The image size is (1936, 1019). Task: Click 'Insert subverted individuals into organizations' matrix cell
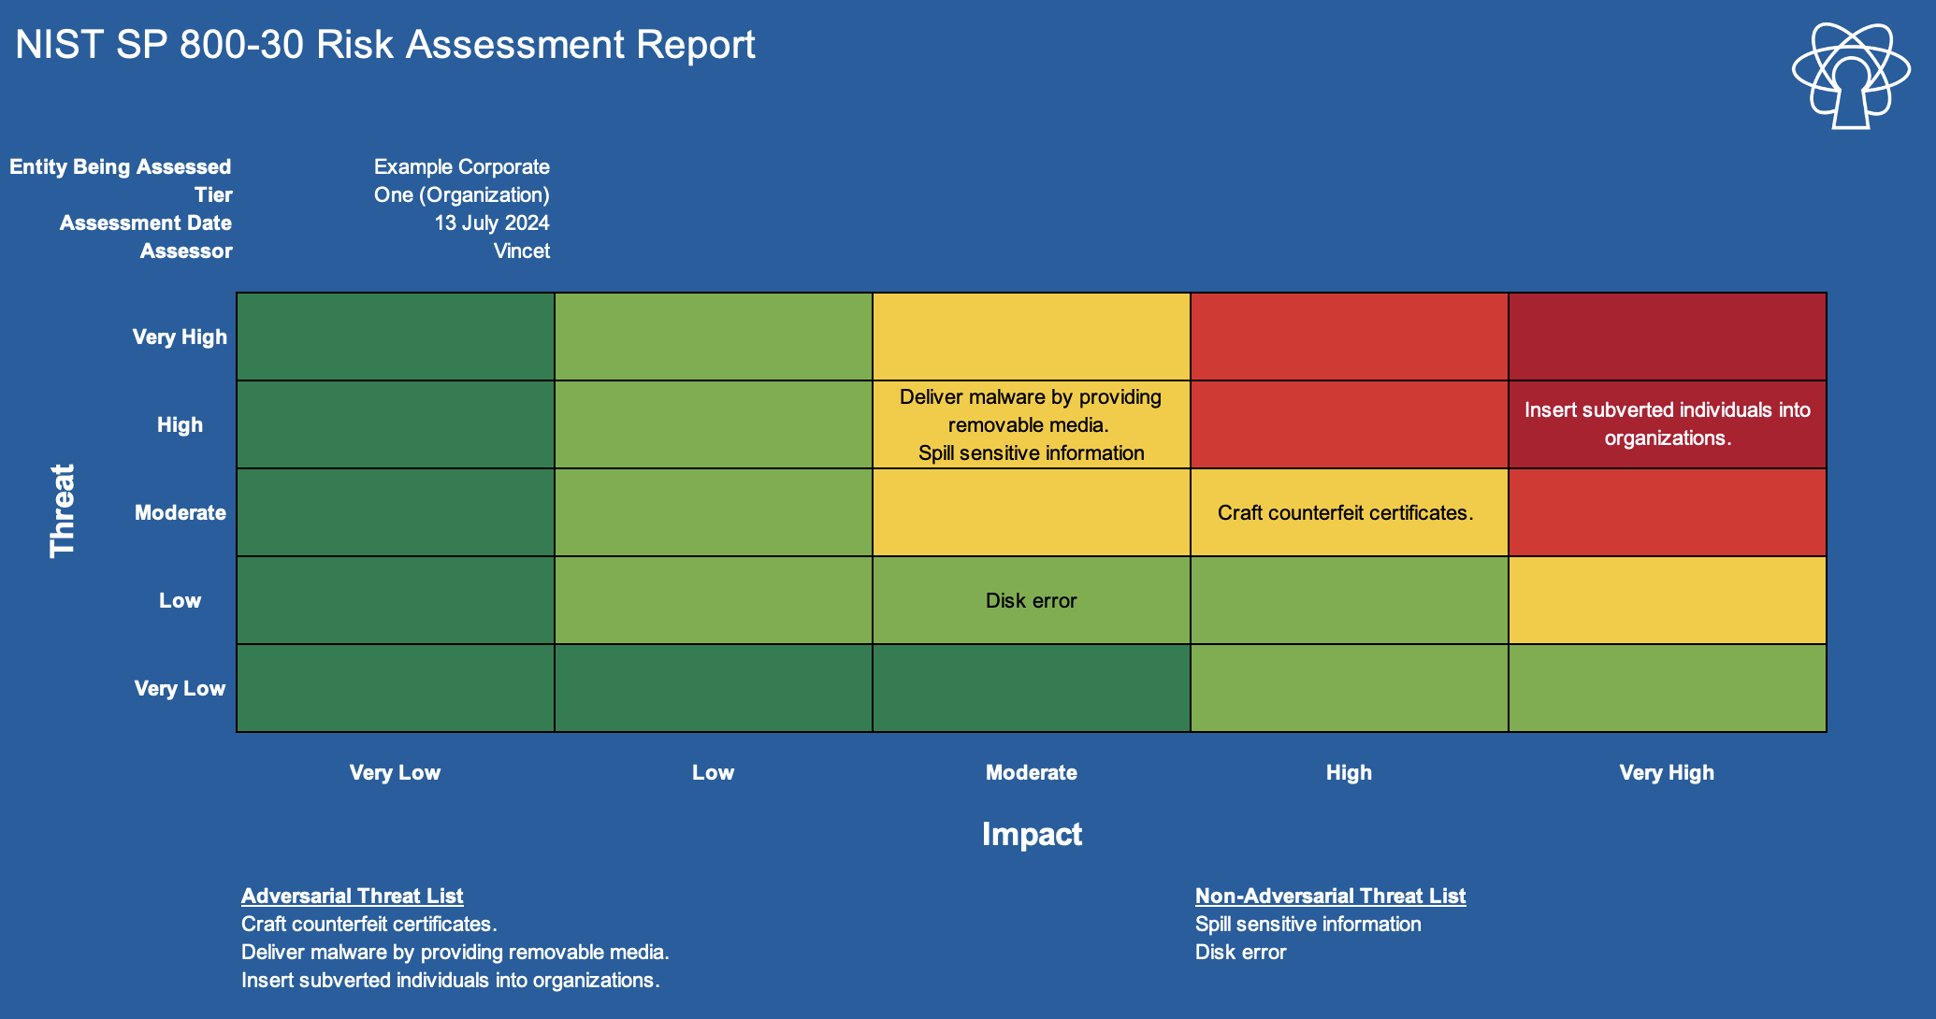coord(1667,424)
